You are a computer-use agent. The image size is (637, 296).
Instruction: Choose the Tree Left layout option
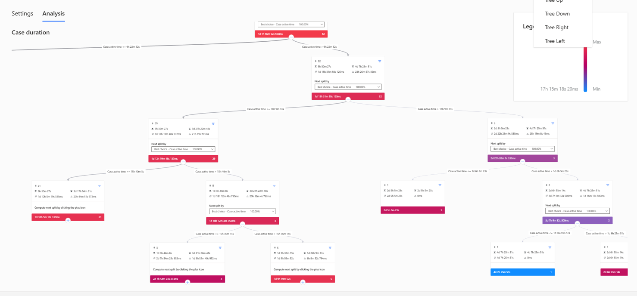coord(555,41)
